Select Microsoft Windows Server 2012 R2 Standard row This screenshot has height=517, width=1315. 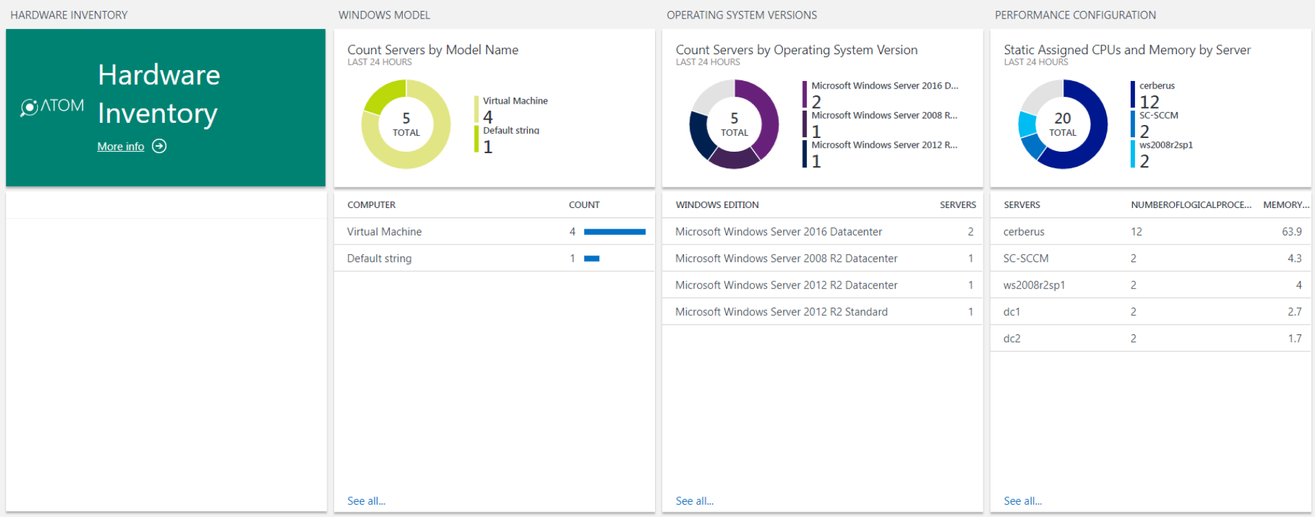click(x=822, y=312)
